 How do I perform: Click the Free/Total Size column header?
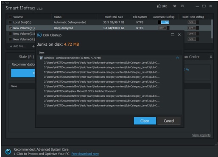click(x=114, y=17)
